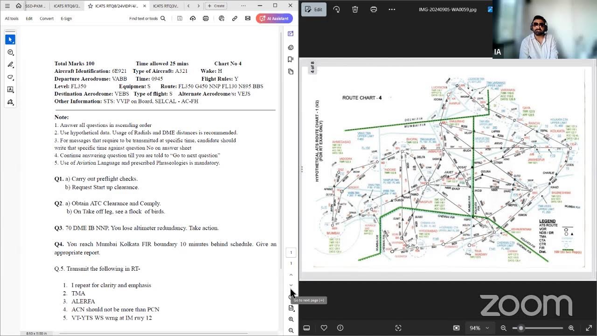Viewport: 597px width, 336px height.
Task: Open the E-Sign menu
Action: point(66,19)
